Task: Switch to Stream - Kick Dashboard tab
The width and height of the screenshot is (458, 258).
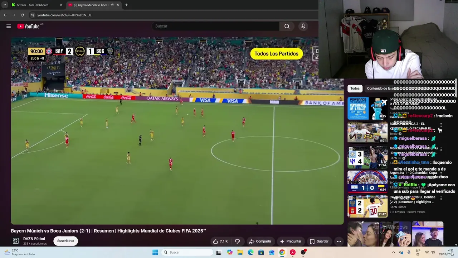Action: (33, 5)
